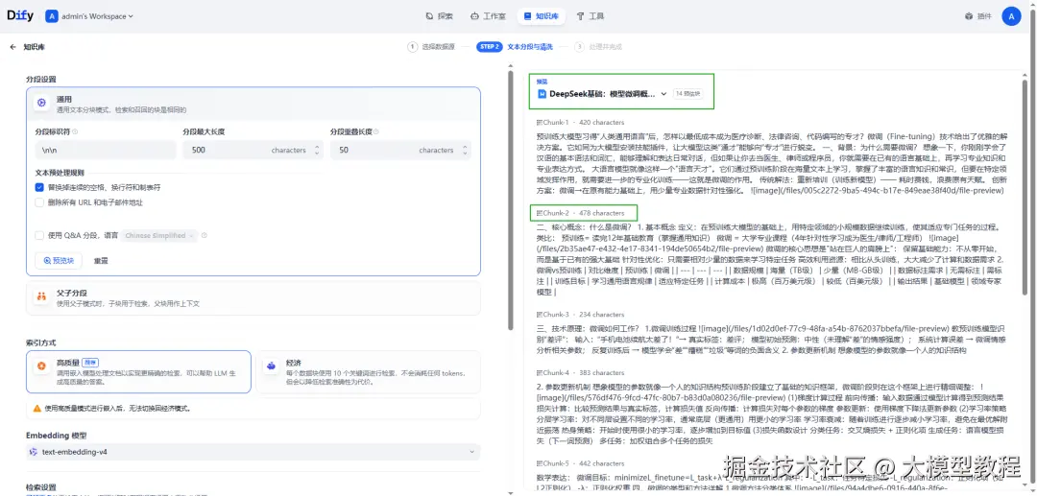Screen dimensions: 1037x496
Task: Click the text-embedding-v4 model icon
Action: tap(34, 452)
